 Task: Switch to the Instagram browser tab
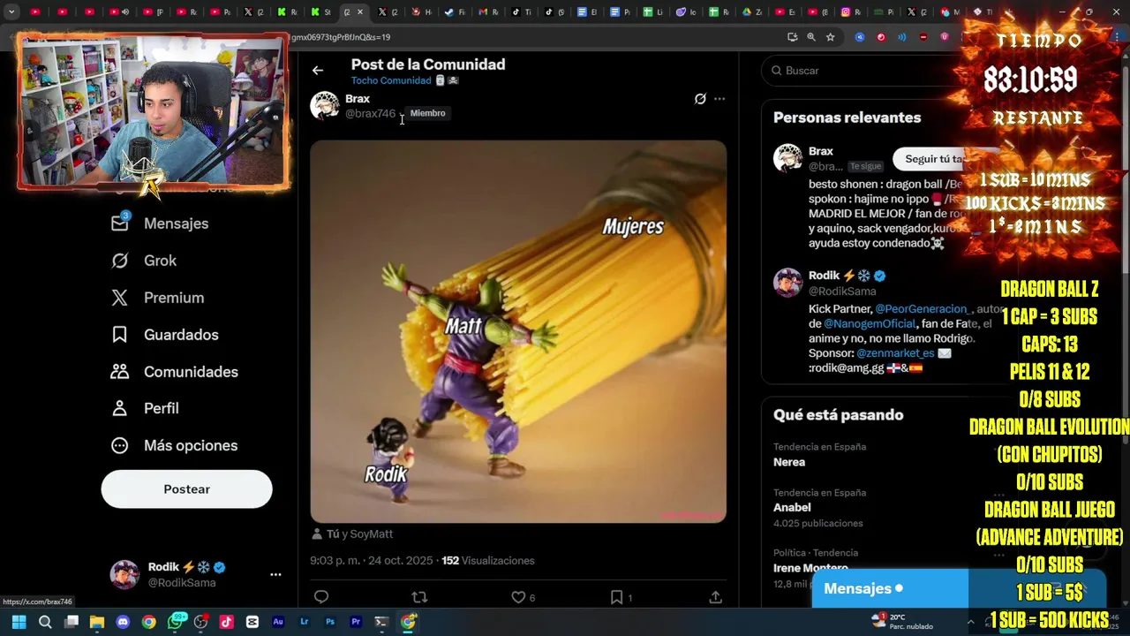(852, 12)
